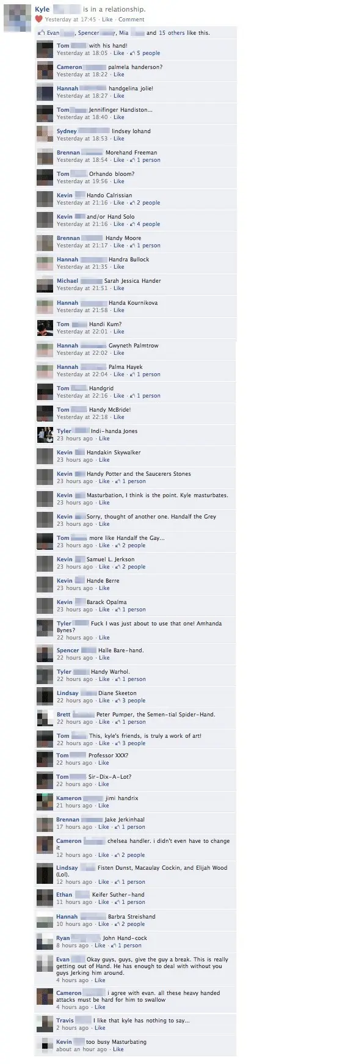The height and width of the screenshot is (1064, 356).
Task: Like Kyle's relationship status post
Action: click(x=107, y=20)
